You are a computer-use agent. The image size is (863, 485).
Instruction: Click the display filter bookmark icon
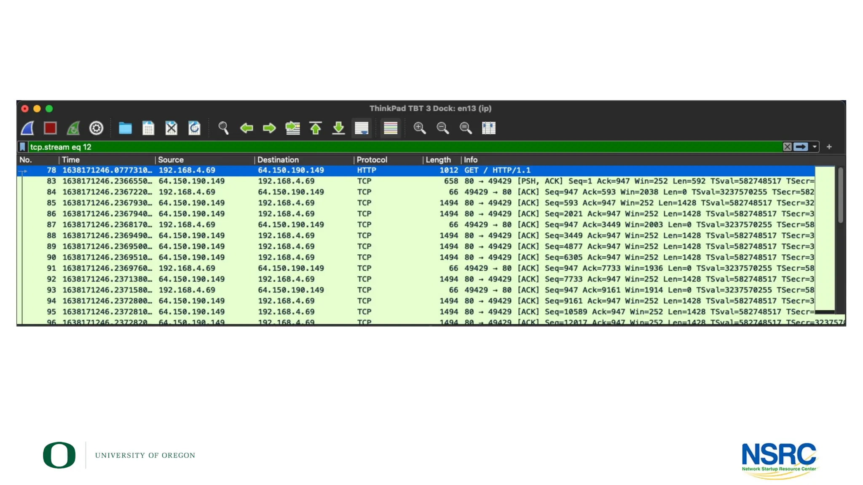tap(23, 147)
